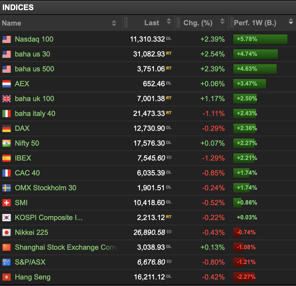
Task: Select the Hang Seng last value 16,211.12
Action: coord(149,277)
